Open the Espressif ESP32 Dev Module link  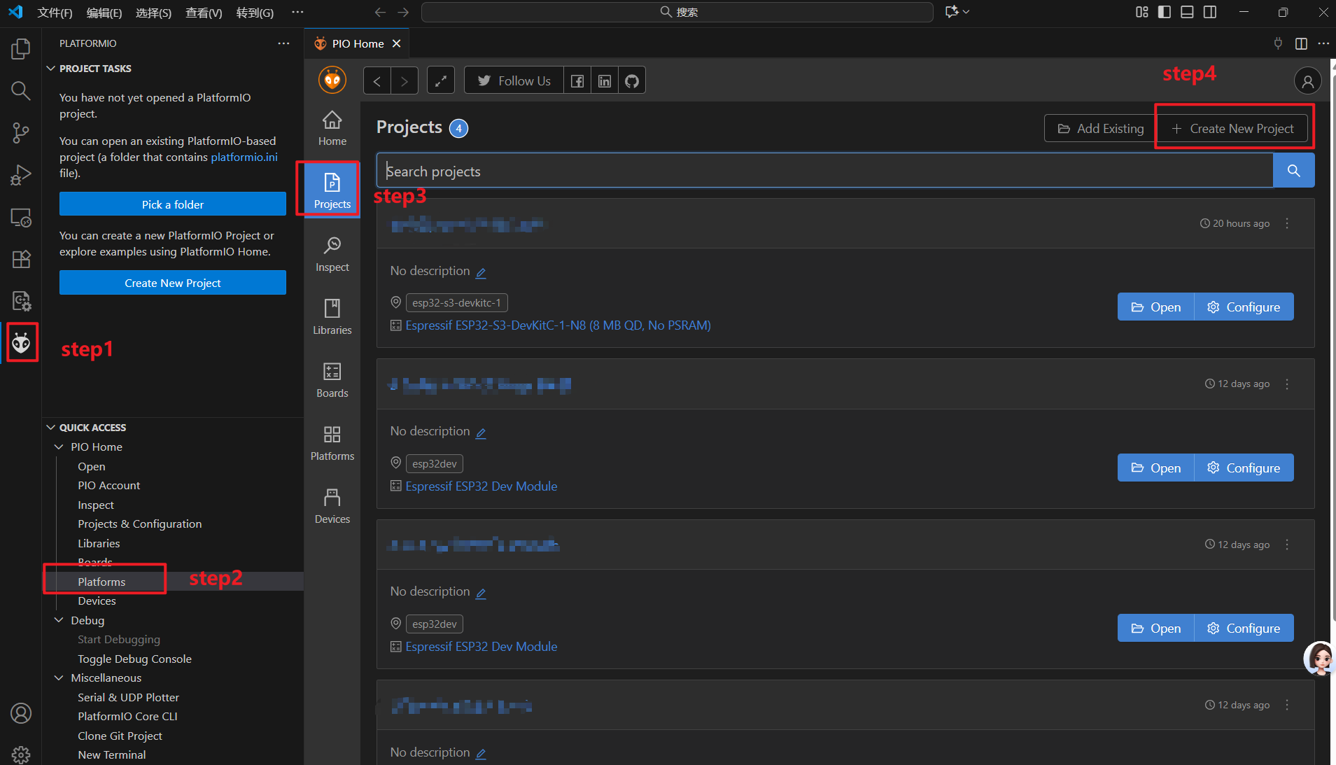point(481,486)
